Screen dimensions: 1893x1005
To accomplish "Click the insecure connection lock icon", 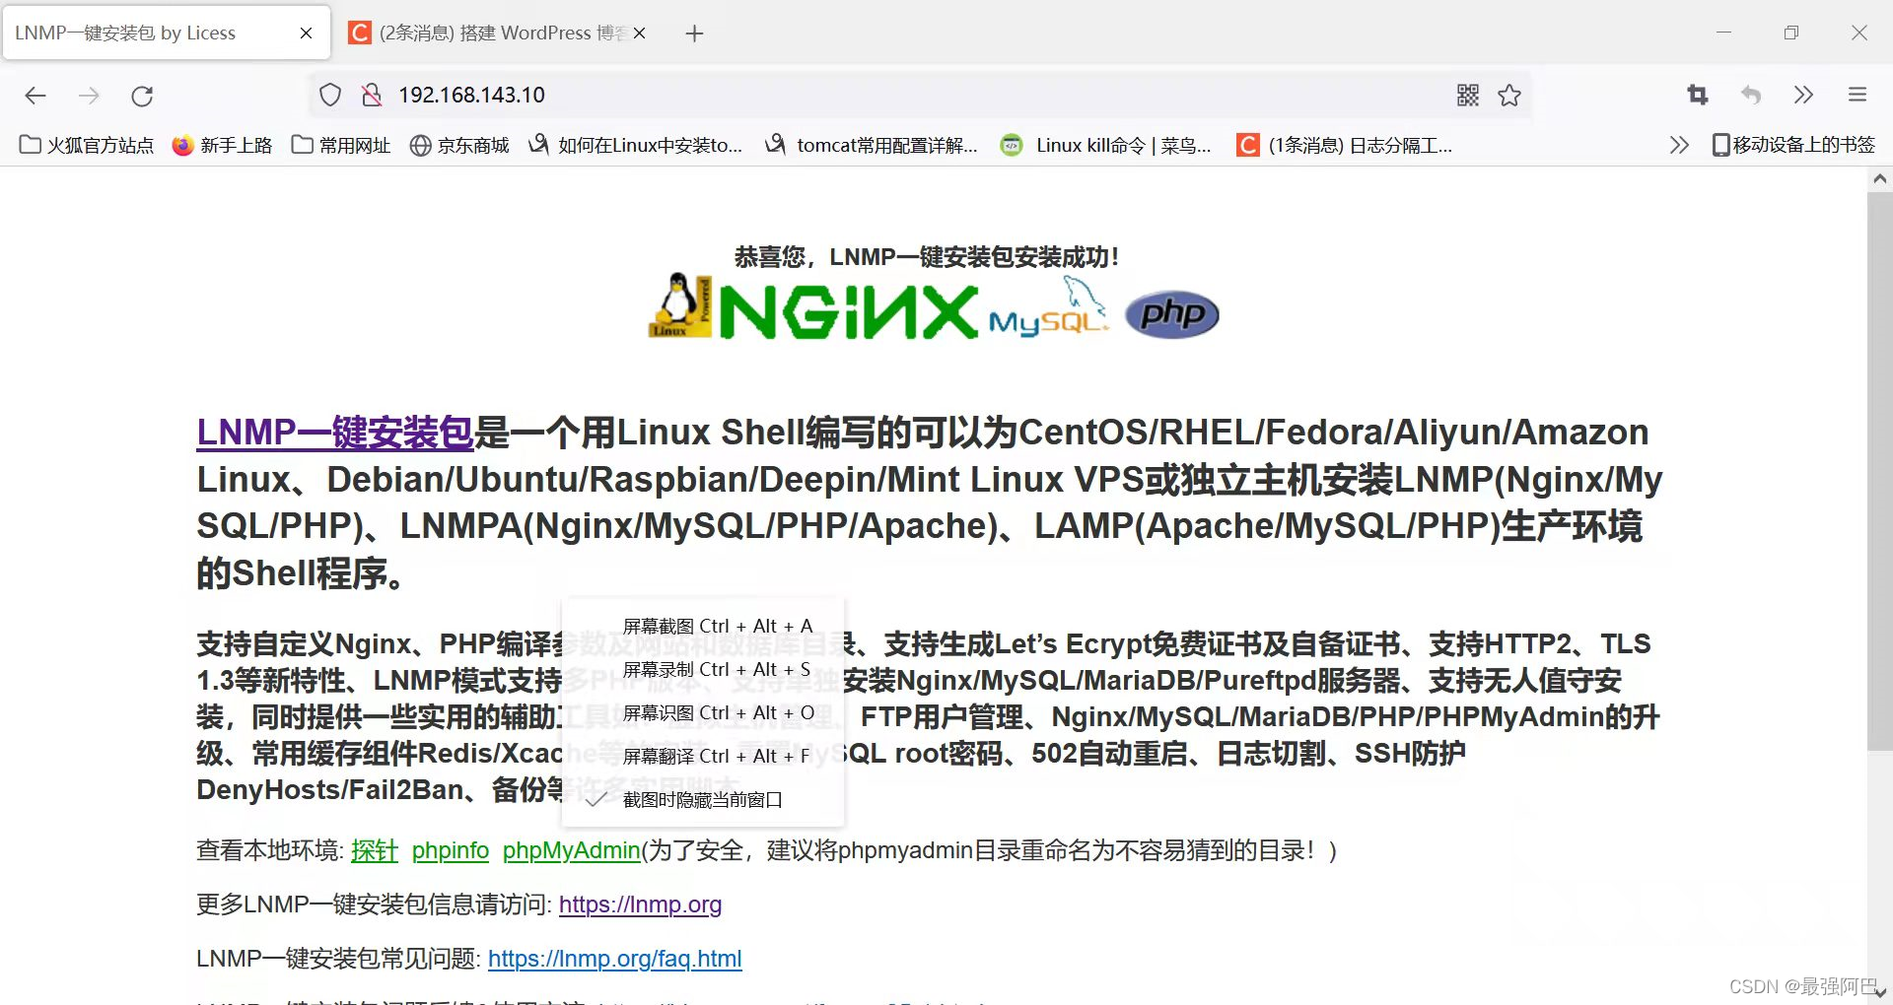I will [x=371, y=95].
